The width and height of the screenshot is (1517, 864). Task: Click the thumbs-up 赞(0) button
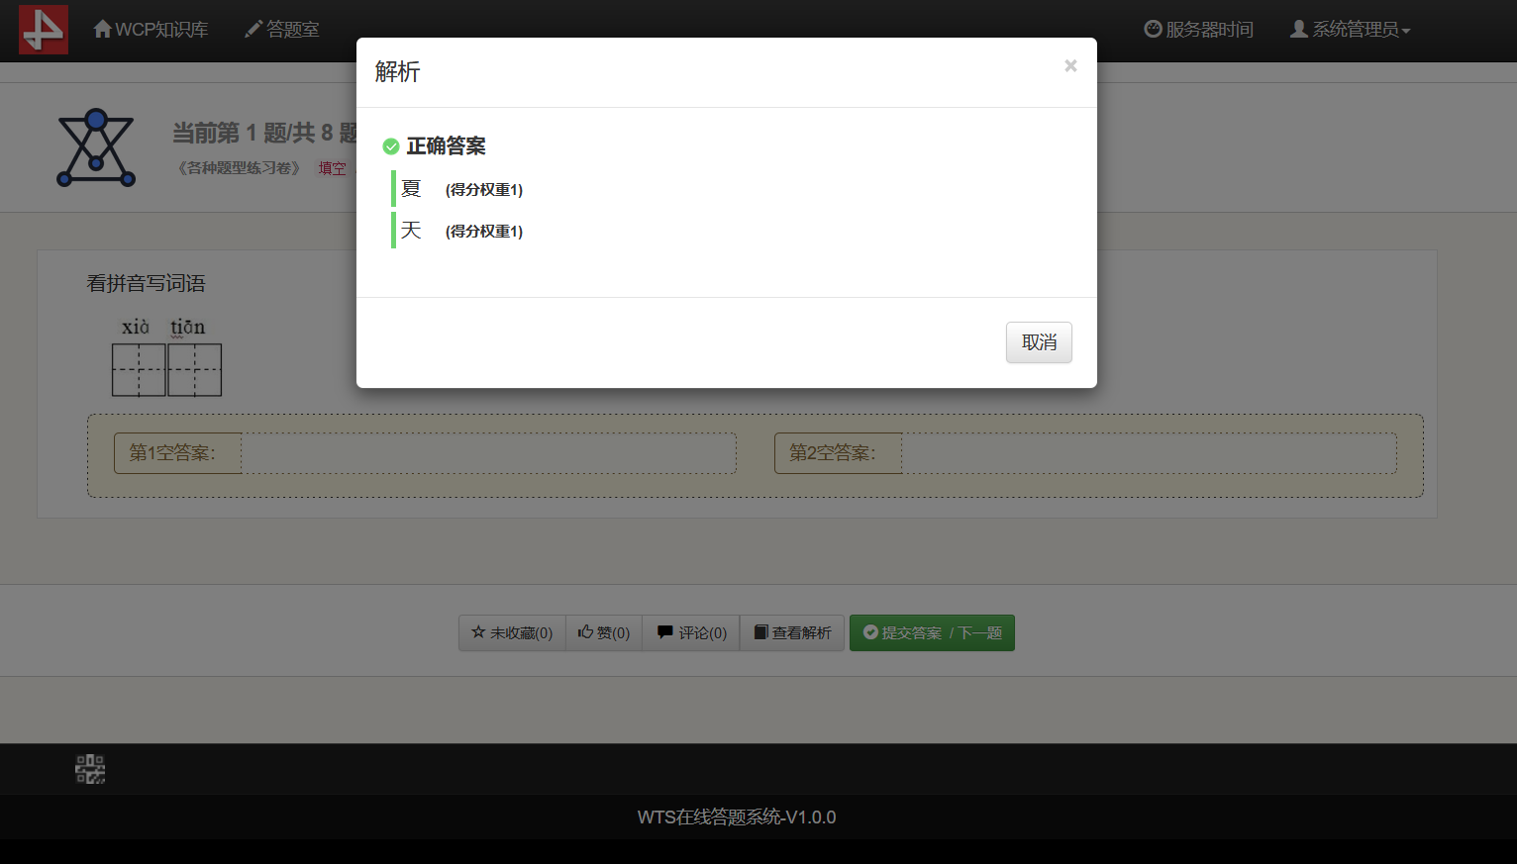click(x=604, y=632)
